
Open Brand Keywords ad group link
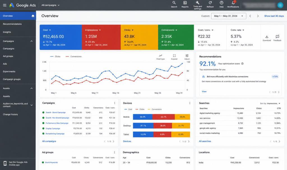point(52,162)
